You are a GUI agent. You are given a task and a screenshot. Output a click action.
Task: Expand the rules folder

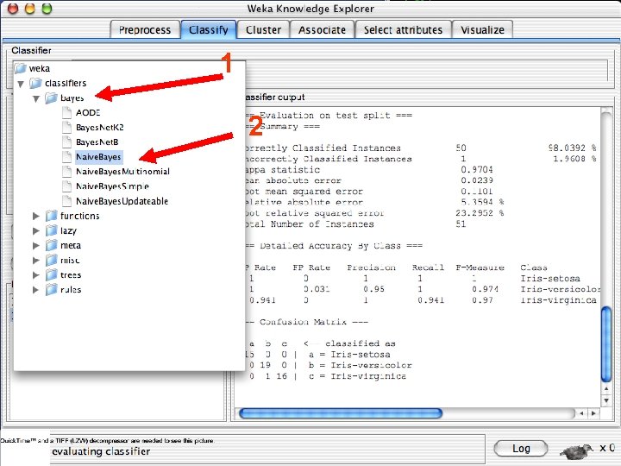click(36, 290)
